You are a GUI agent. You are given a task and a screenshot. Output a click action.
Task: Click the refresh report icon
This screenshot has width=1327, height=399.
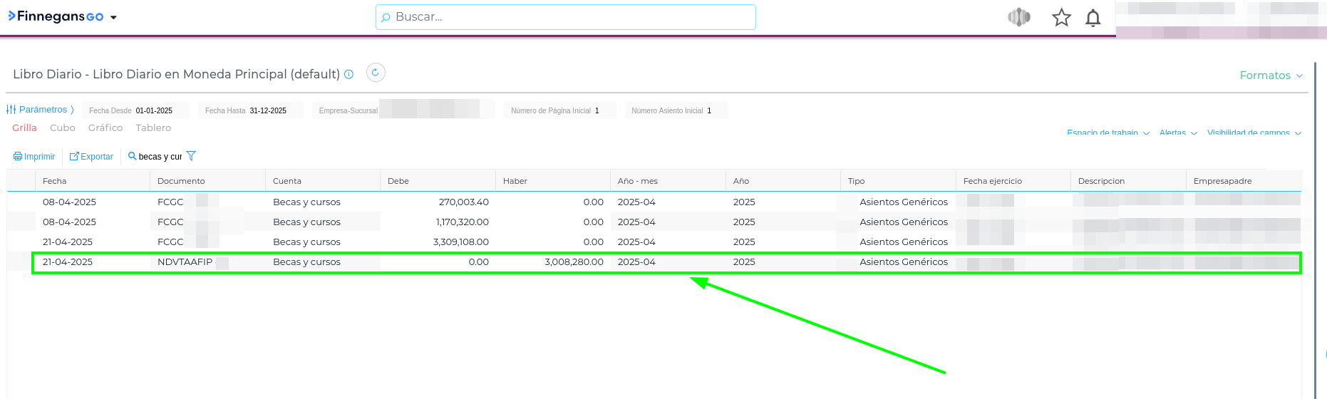click(x=376, y=73)
